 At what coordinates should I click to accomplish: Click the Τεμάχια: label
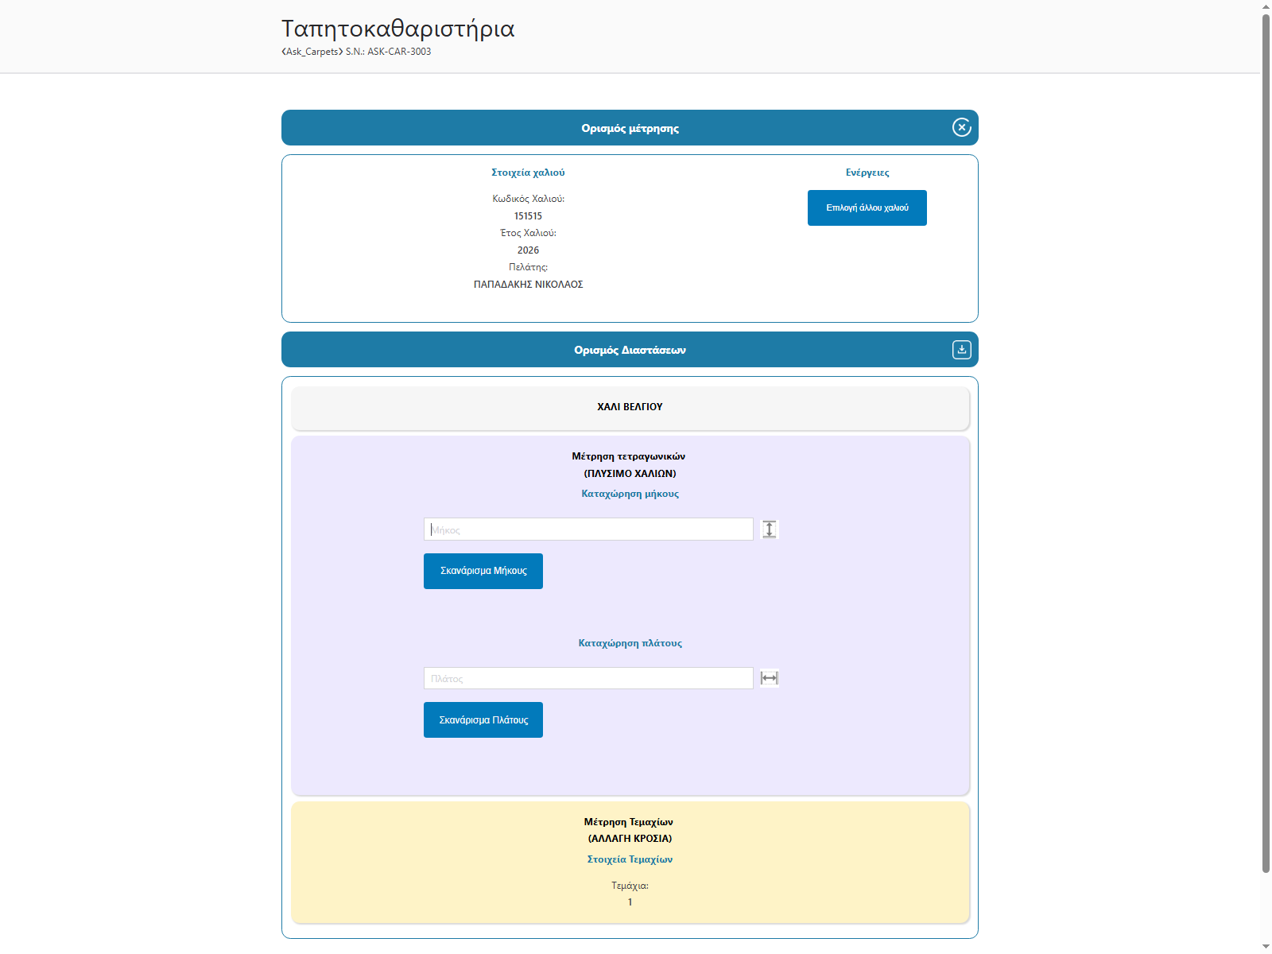coord(630,886)
